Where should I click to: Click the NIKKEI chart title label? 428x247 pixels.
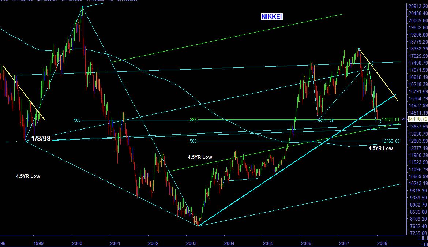[x=271, y=16]
